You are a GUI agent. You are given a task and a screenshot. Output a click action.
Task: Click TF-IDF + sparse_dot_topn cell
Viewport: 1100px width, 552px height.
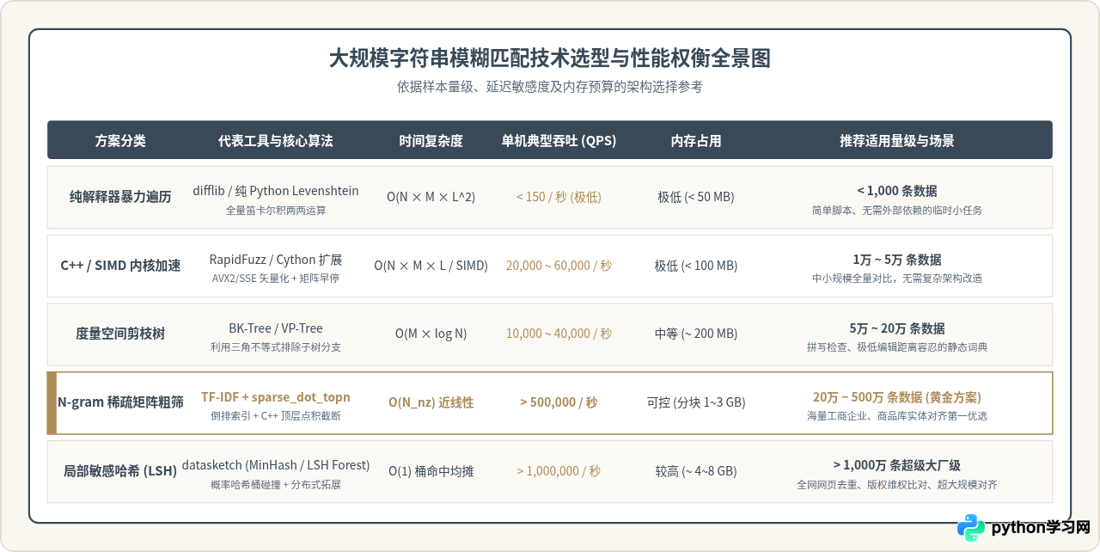pyautogui.click(x=276, y=397)
